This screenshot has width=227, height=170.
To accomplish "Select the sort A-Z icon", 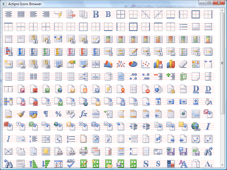I will coord(58,164).
